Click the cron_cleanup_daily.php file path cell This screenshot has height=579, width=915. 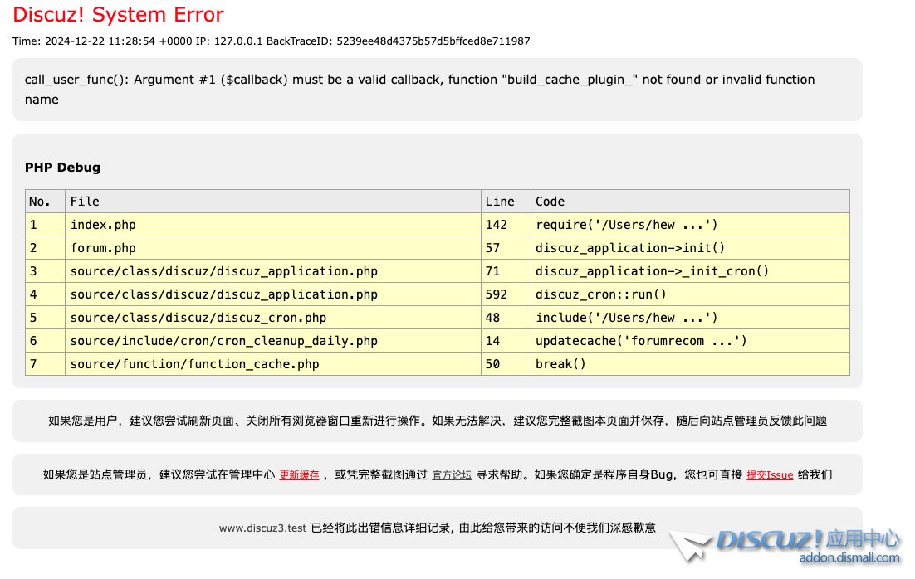pos(223,341)
